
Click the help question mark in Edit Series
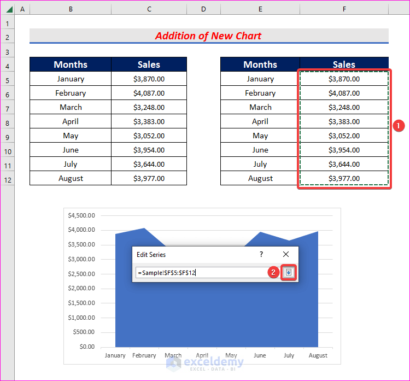click(x=261, y=254)
